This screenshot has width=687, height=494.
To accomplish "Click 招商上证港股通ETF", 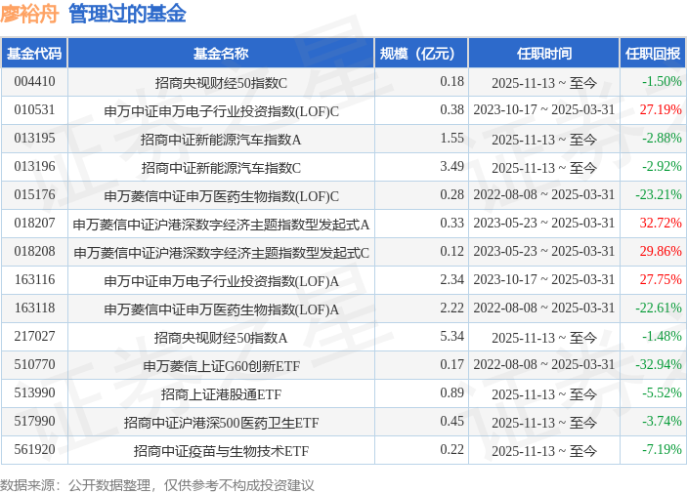I will 221,394.
